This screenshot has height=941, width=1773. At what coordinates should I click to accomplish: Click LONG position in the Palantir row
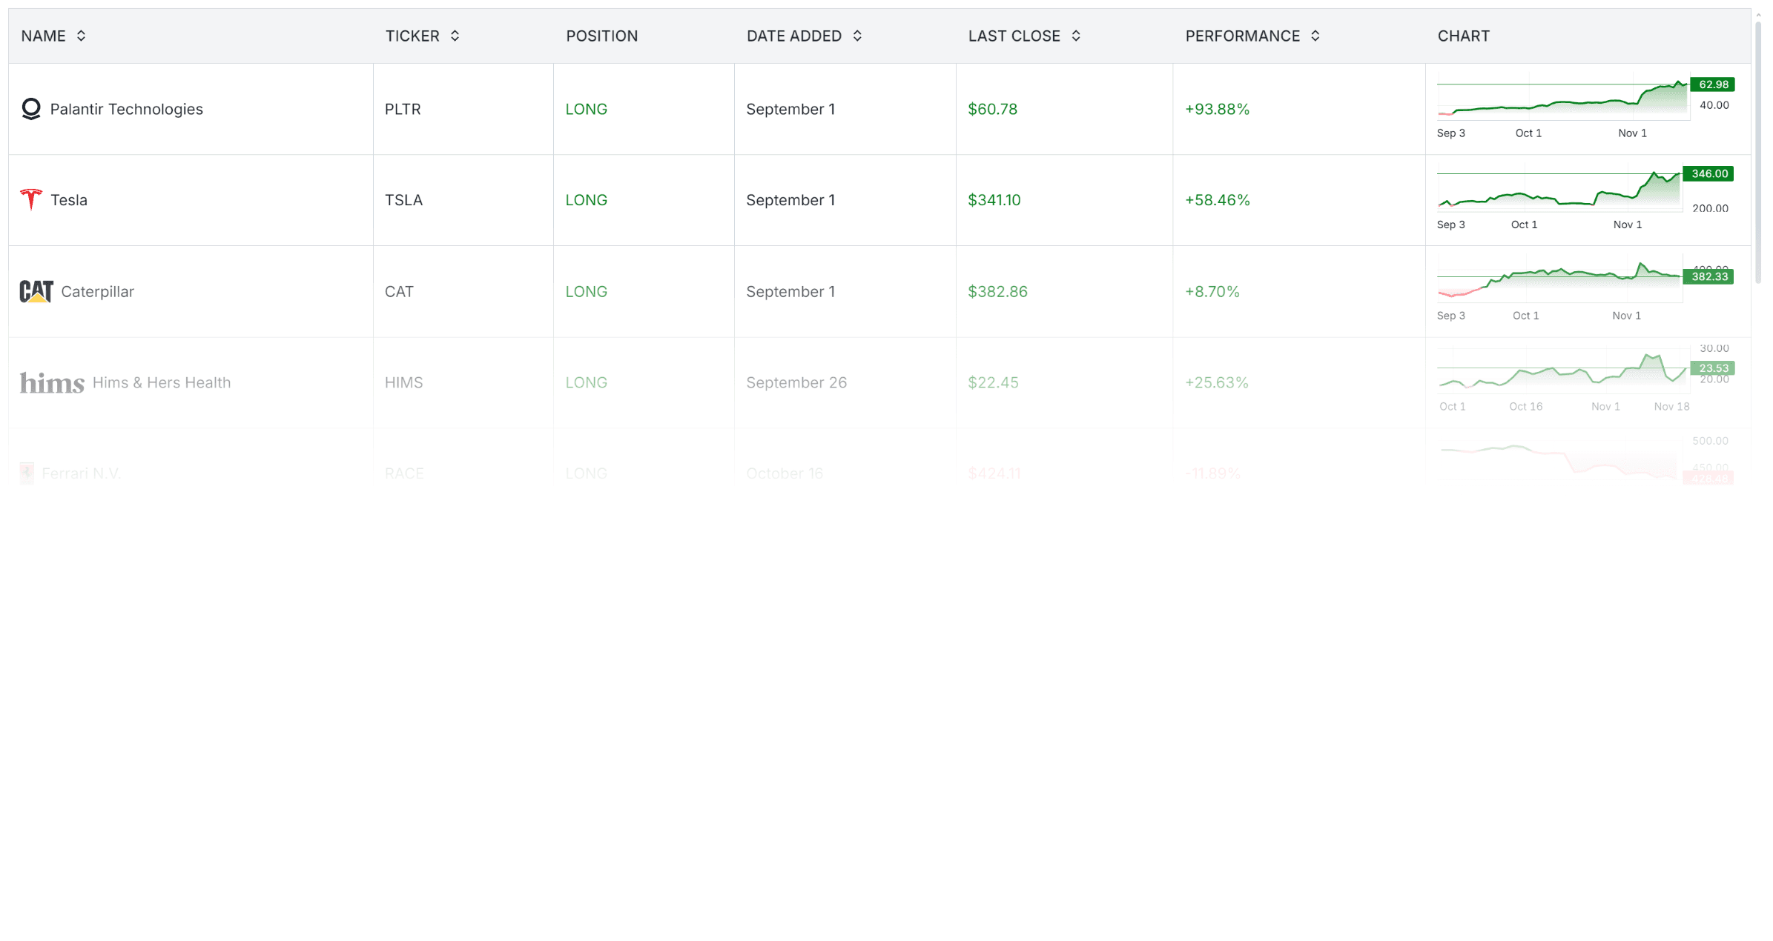coord(586,109)
